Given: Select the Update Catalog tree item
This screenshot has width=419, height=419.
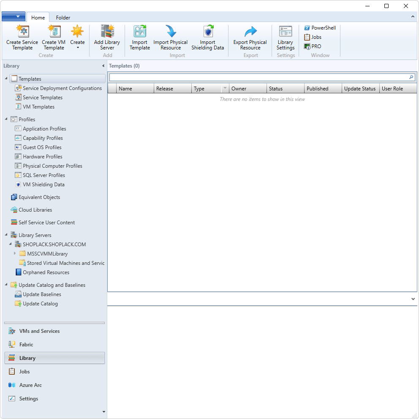Looking at the screenshot, I should (36, 304).
